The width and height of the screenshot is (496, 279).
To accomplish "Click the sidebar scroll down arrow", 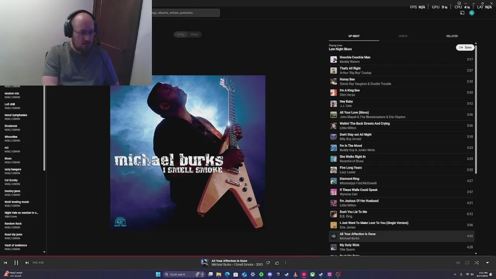I will [44, 252].
